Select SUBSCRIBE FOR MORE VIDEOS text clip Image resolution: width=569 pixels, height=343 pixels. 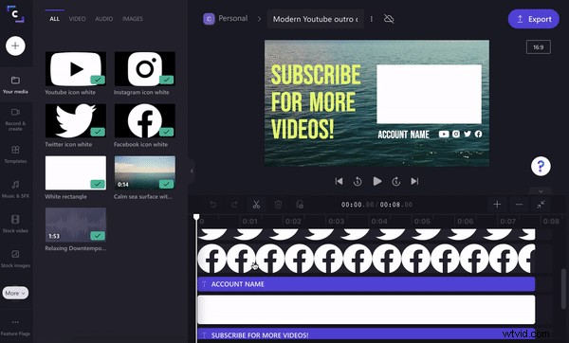coord(366,334)
